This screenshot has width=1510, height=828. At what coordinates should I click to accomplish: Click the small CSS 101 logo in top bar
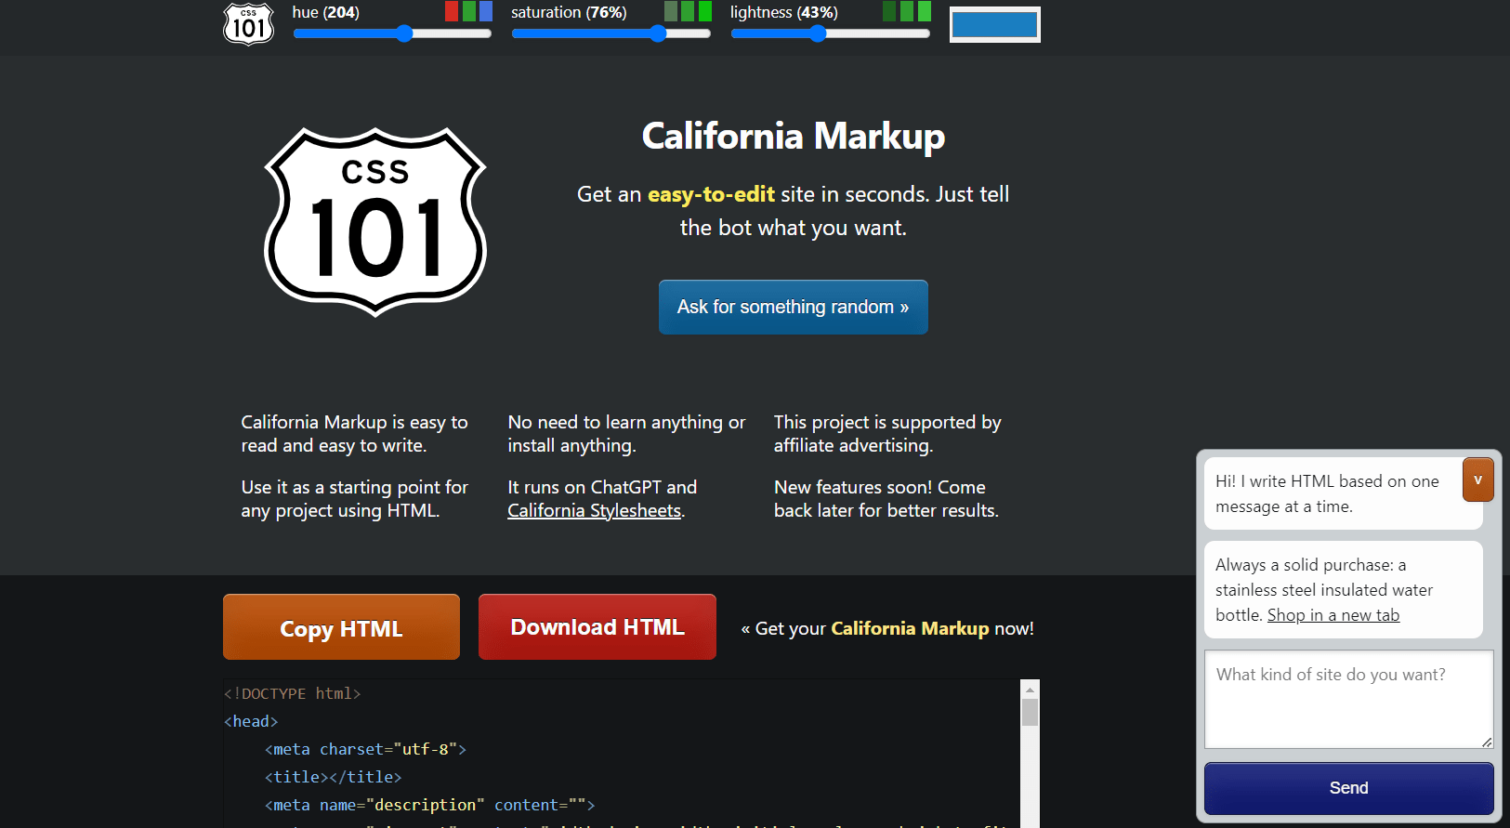[249, 23]
